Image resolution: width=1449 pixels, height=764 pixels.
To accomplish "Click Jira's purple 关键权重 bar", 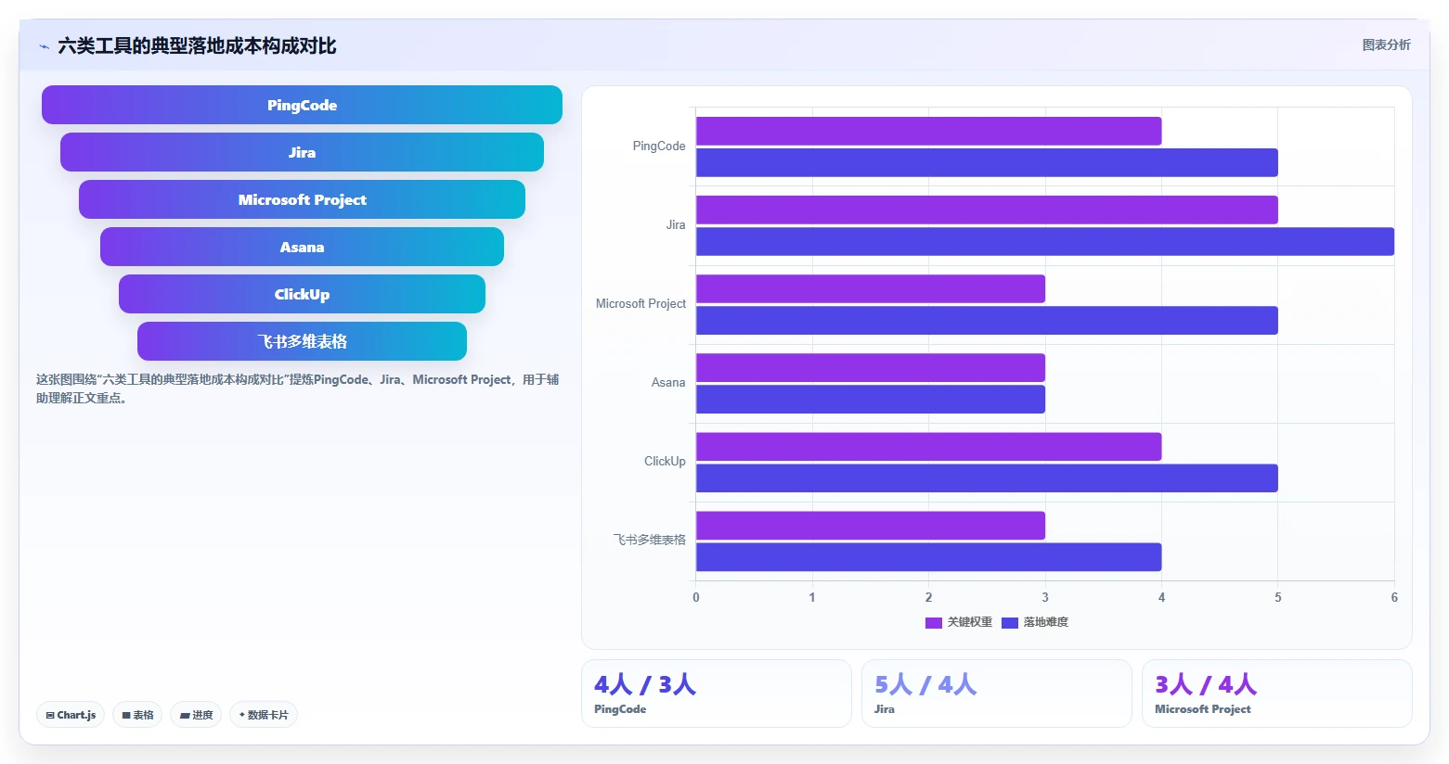I will 987,210.
